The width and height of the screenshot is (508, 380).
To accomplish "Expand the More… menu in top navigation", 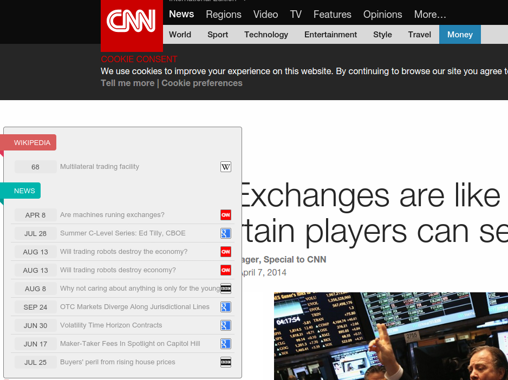I will 430,15.
